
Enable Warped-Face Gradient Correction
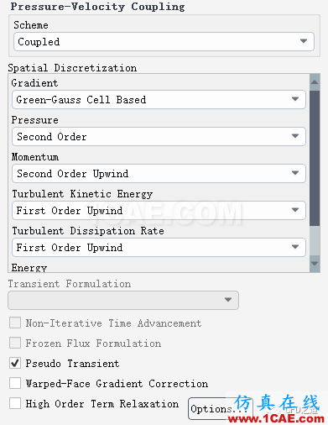pyautogui.click(x=15, y=383)
